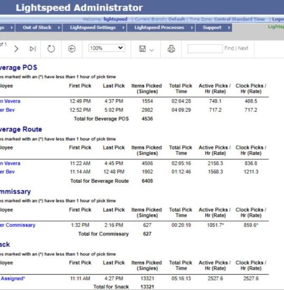Open the Lightspeed Processes menu
Screen dimensions: 284x290
click(x=159, y=28)
